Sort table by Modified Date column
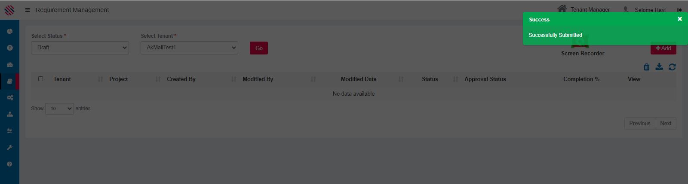The image size is (688, 184). point(359,79)
